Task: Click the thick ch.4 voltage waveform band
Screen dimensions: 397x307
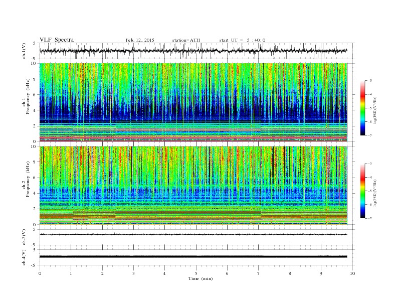Action: [193, 257]
